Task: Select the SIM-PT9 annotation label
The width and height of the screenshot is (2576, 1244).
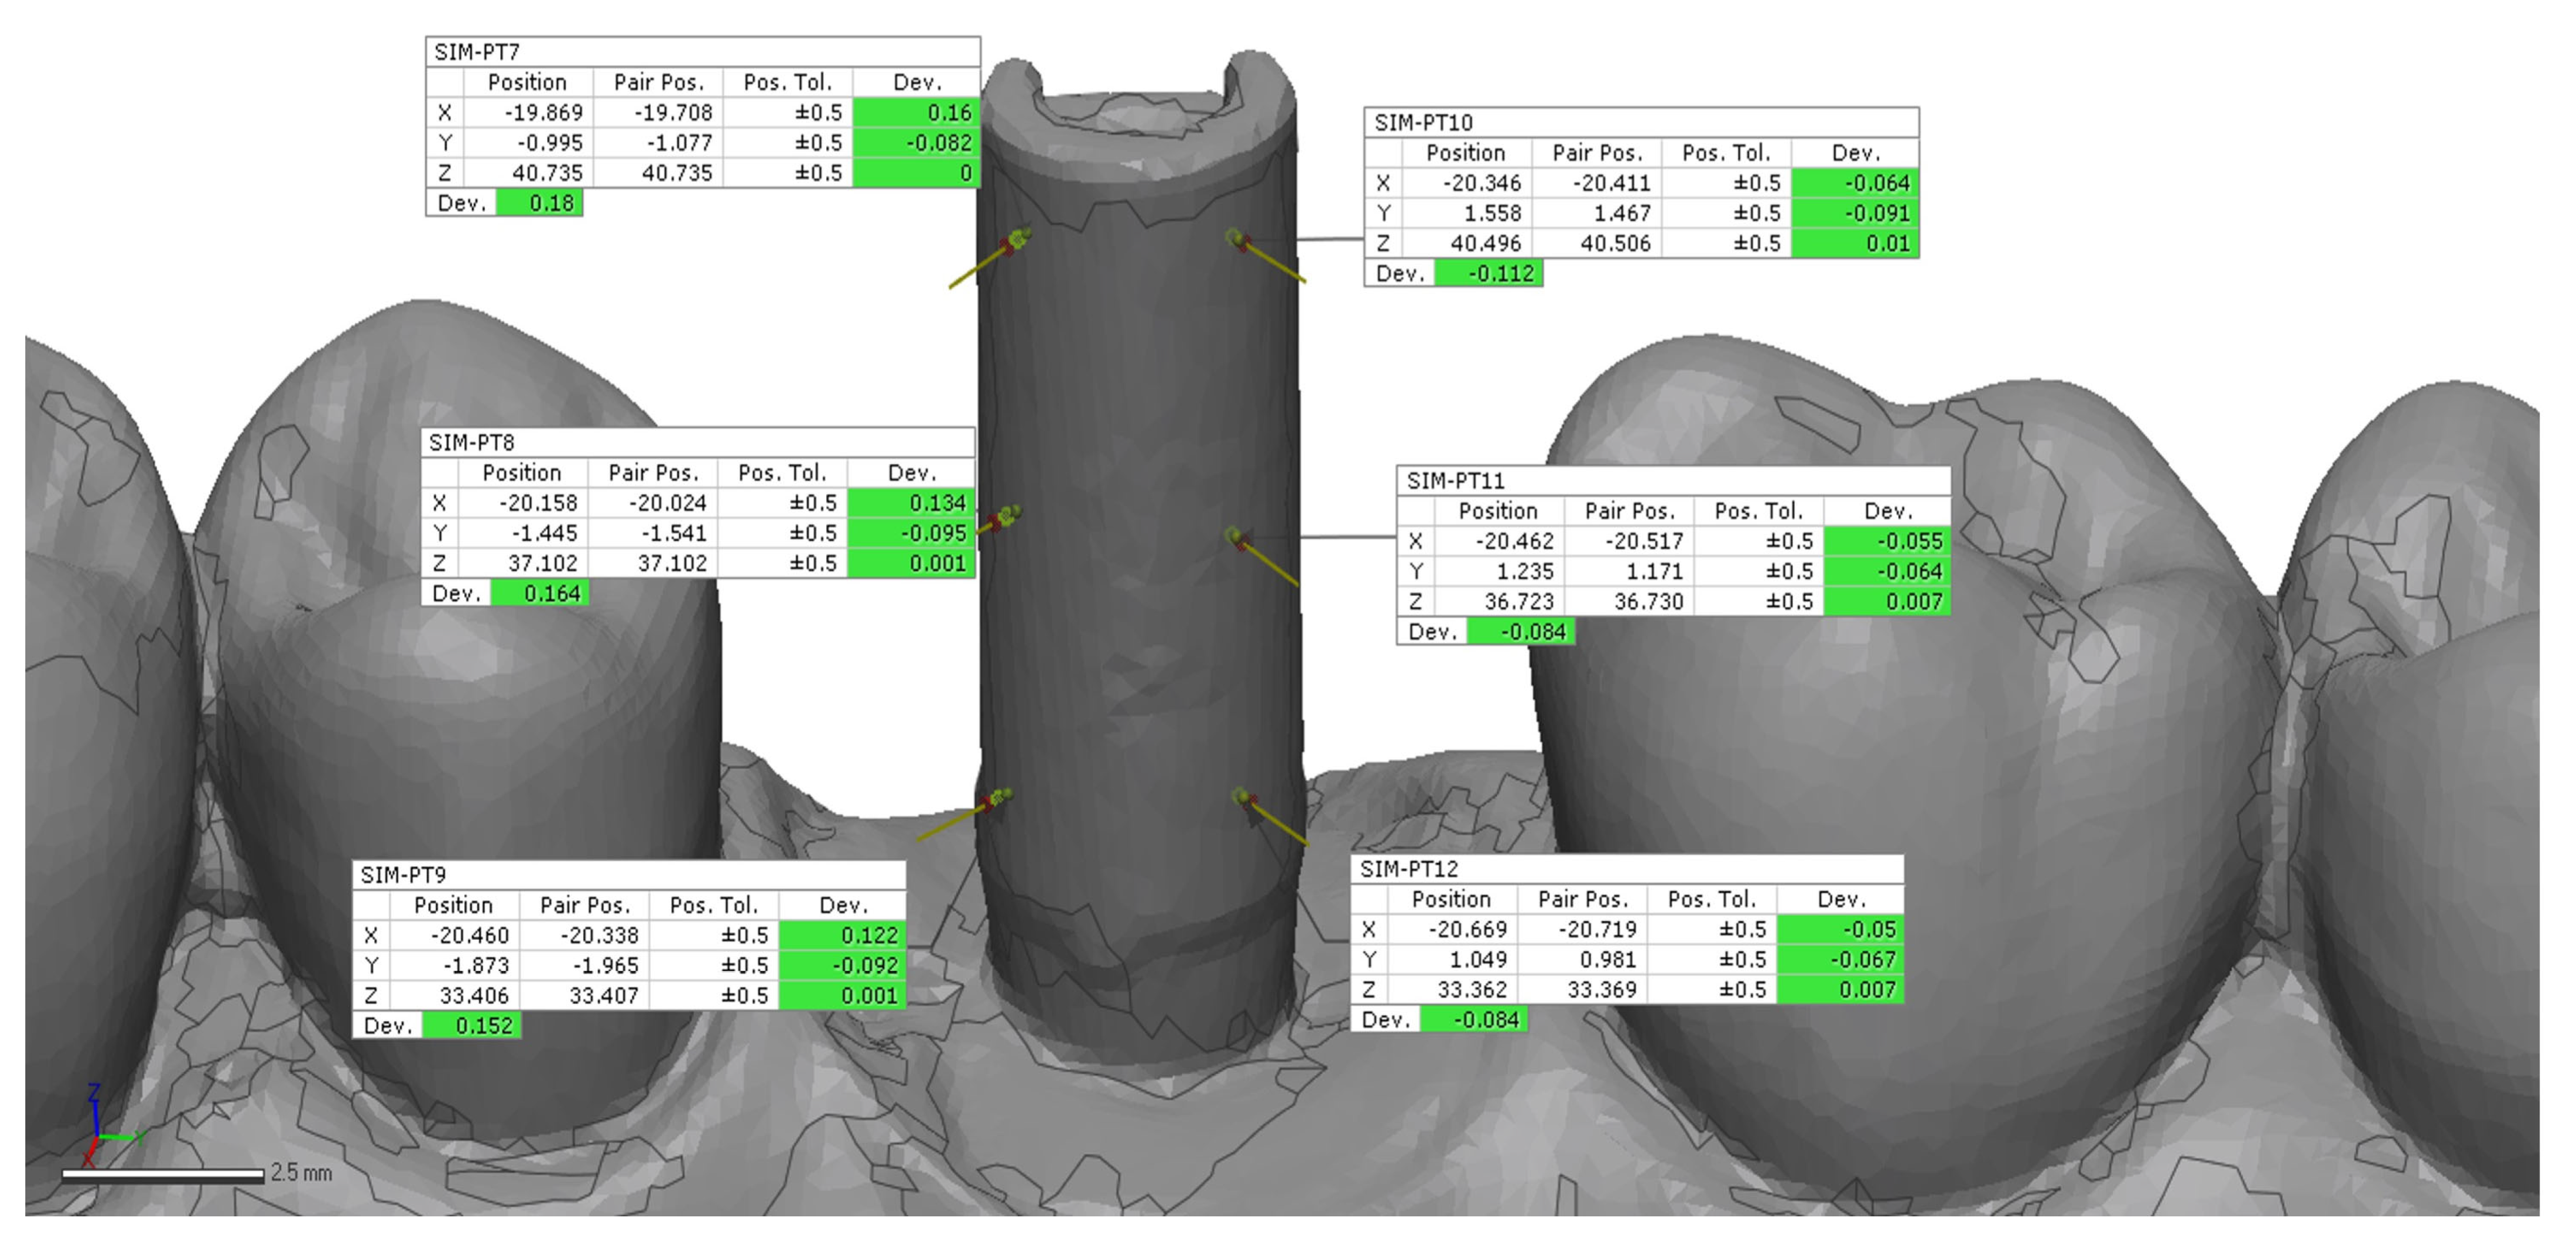Action: point(404,875)
